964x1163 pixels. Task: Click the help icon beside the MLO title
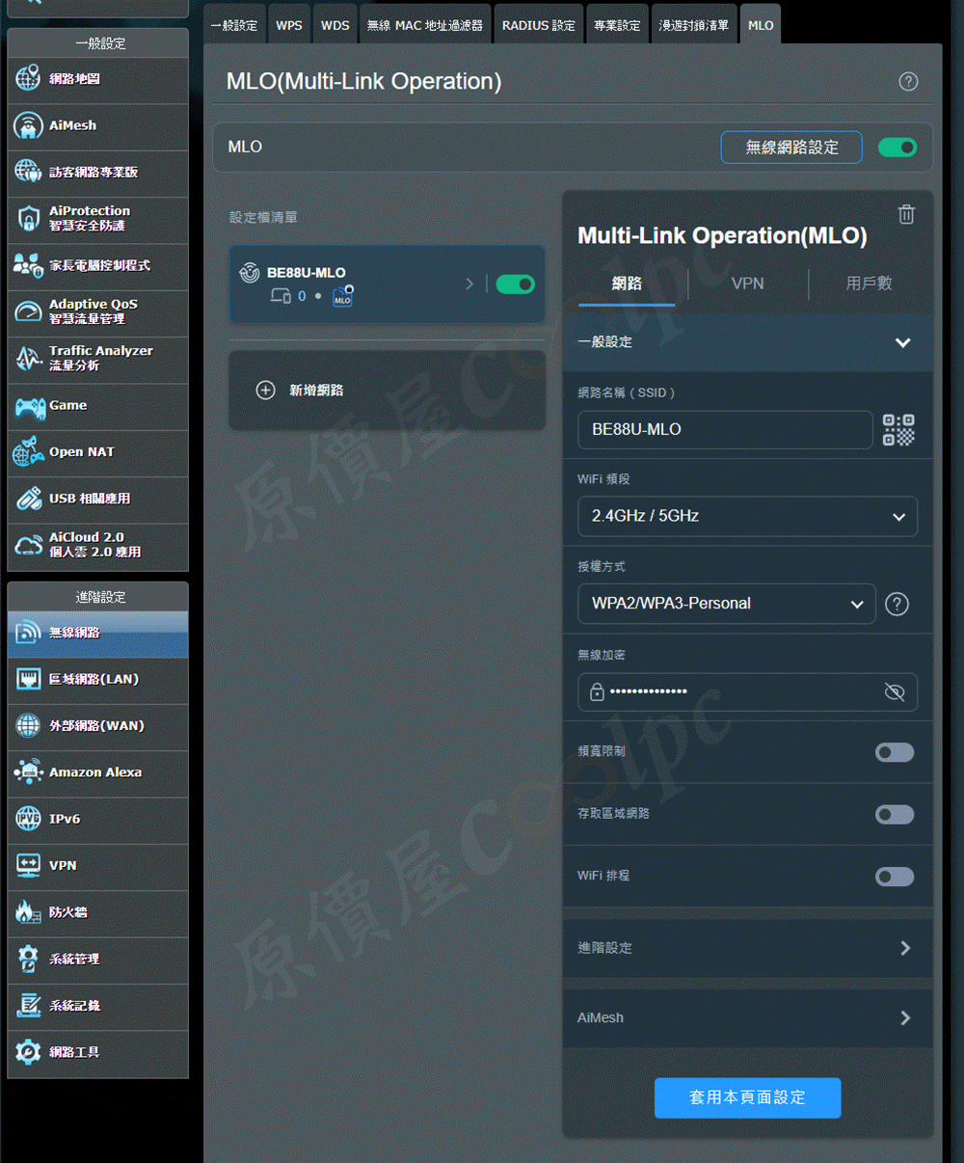(908, 82)
